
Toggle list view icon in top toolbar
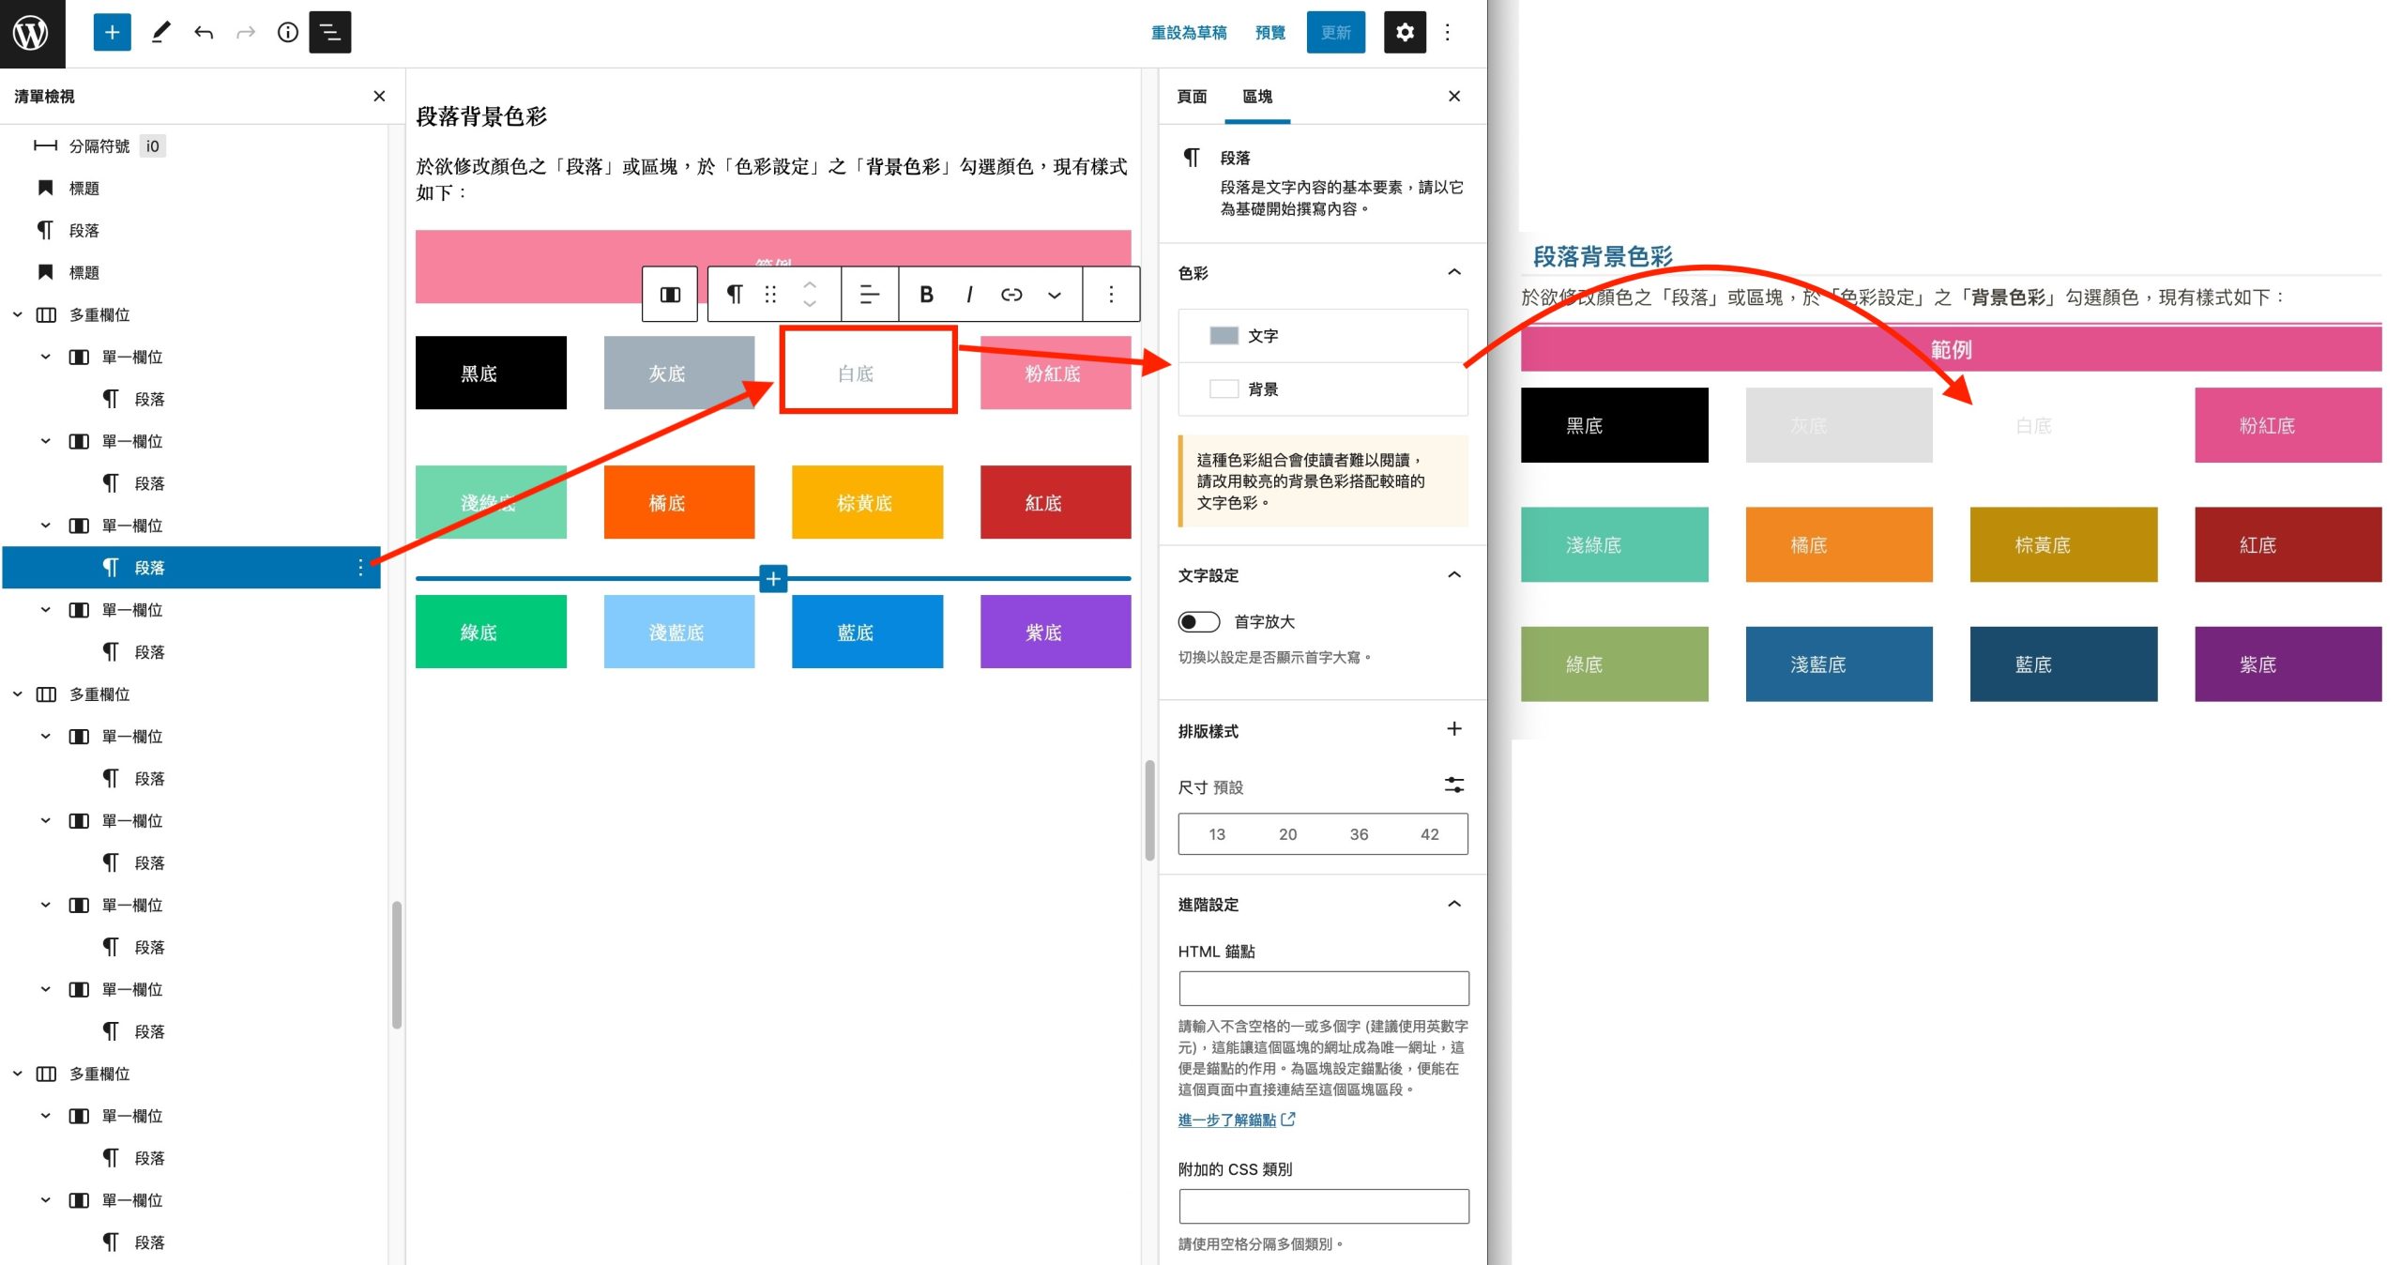(330, 33)
